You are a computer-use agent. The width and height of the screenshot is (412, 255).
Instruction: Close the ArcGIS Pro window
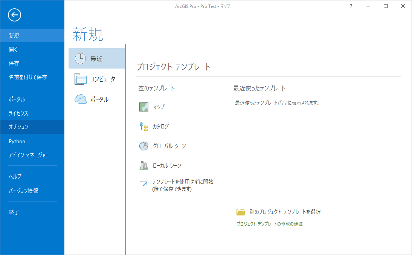point(403,6)
